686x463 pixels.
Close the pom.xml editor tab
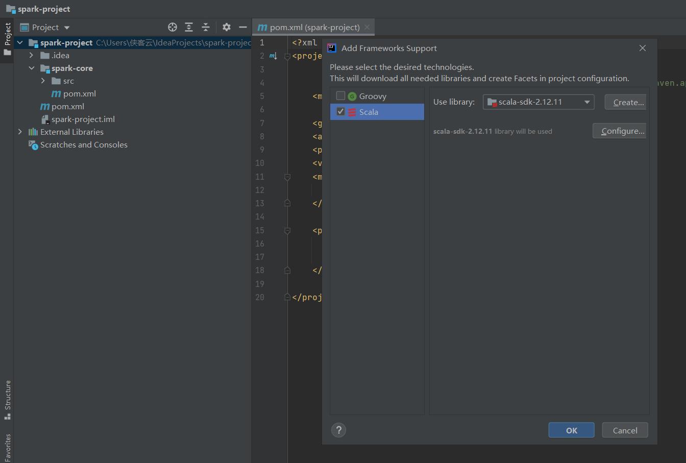367,27
